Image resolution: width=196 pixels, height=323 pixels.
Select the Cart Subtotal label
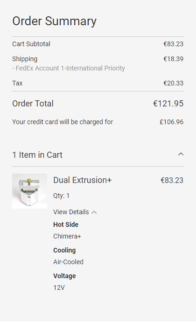31,44
